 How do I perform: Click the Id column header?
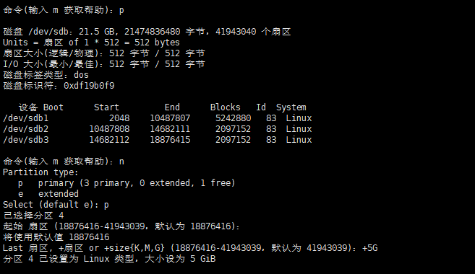pos(261,107)
